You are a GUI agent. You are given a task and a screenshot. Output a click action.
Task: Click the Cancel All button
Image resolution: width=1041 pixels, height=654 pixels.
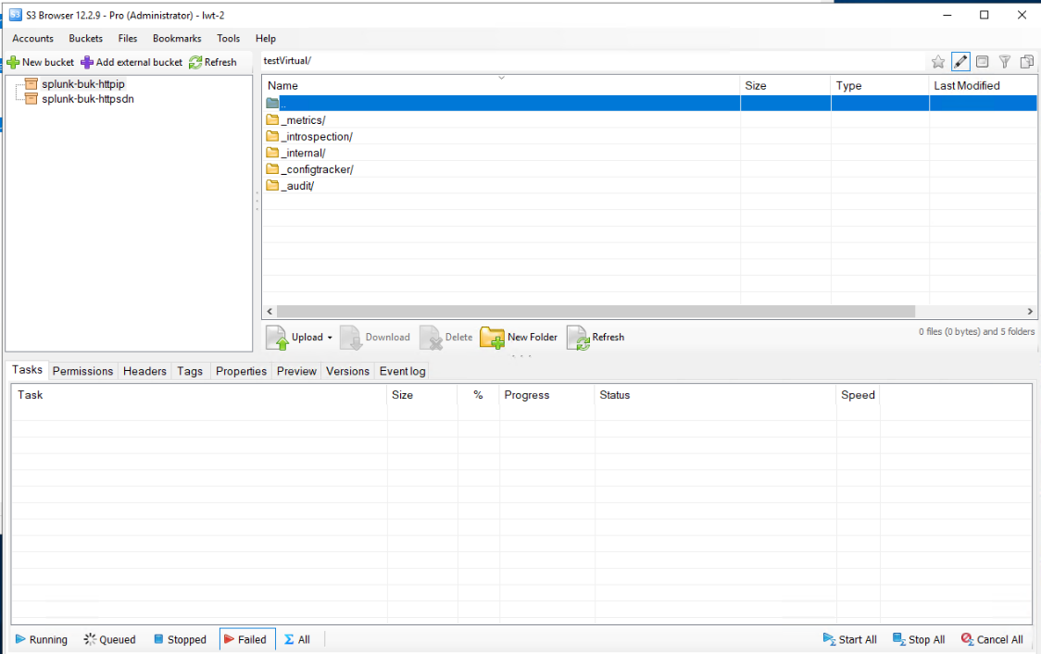point(992,639)
